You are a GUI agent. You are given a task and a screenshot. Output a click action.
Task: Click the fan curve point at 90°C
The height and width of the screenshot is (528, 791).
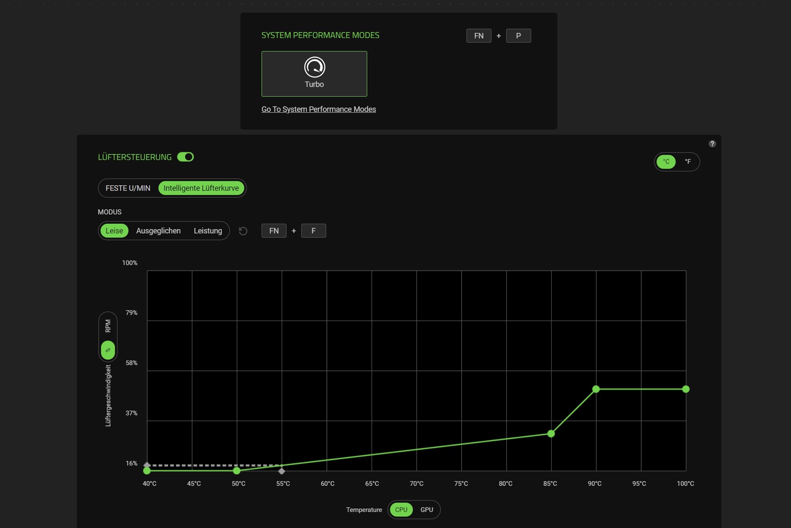click(596, 389)
